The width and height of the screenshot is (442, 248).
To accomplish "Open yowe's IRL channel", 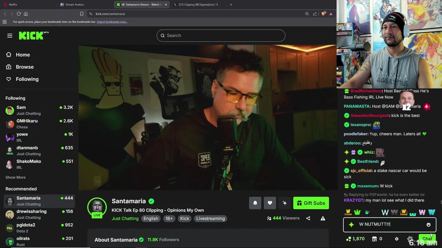I will [39, 137].
